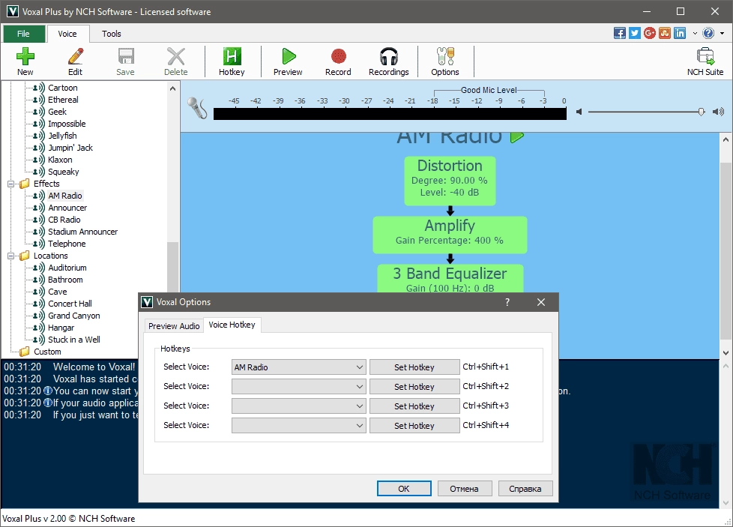The height and width of the screenshot is (527, 733).
Task: Collapse the Locations folder
Action: click(10, 256)
